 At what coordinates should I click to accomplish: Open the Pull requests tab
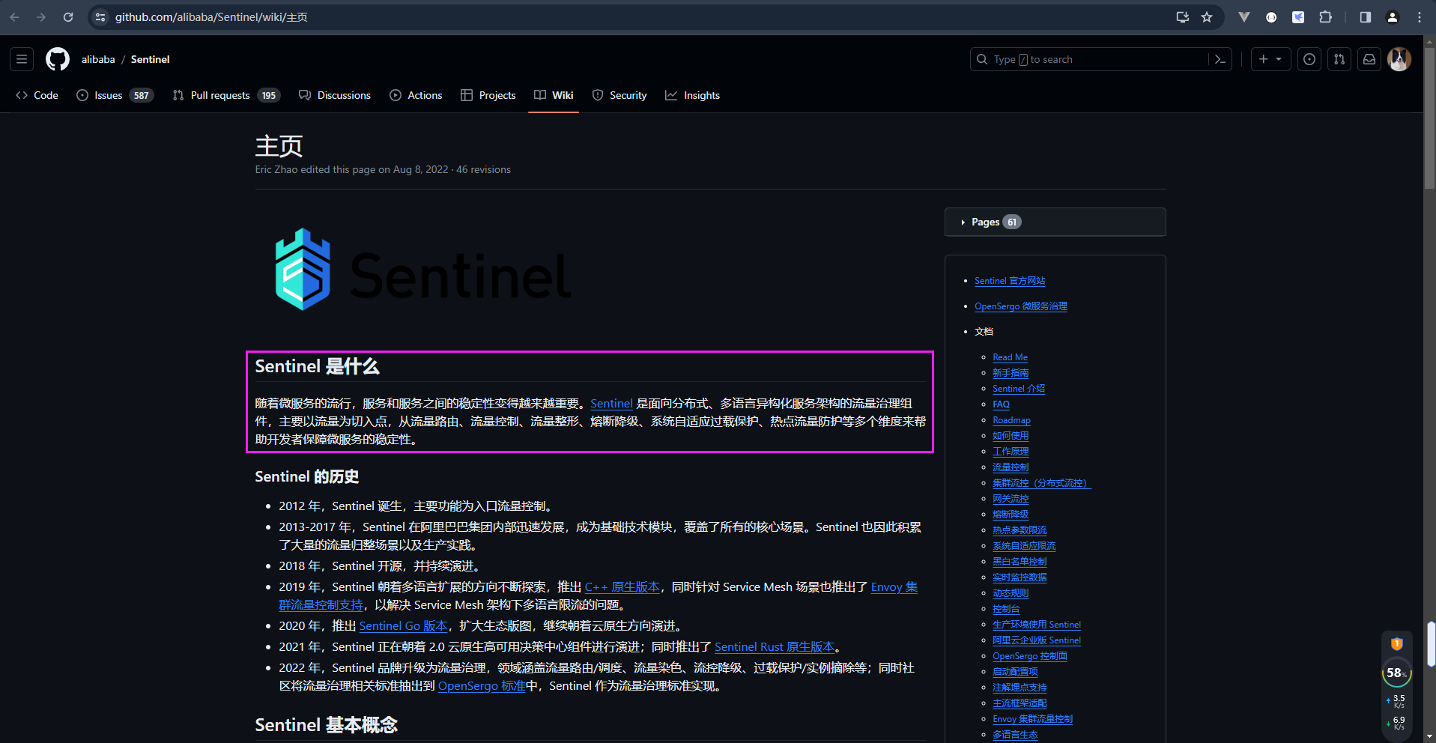click(x=226, y=95)
